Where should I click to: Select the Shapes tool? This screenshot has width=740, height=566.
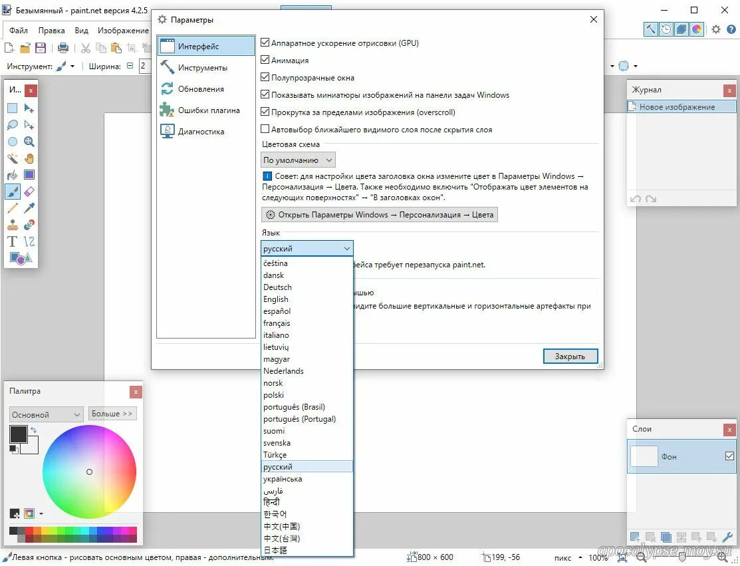coord(21,258)
